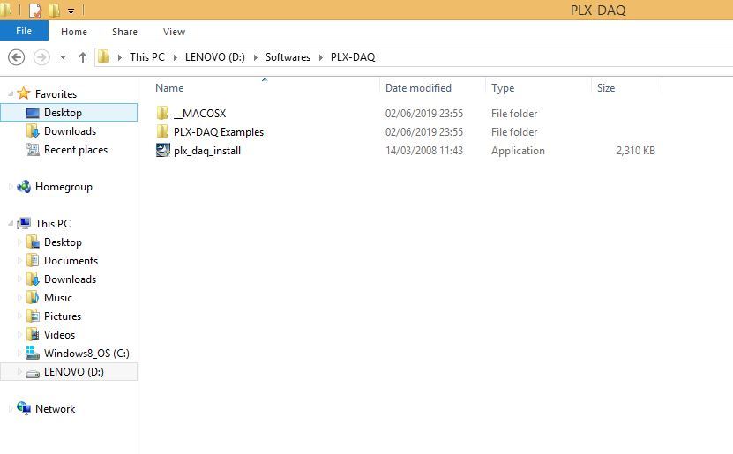Viewport: 733px width, 454px height.
Task: Switch to the View ribbon tab
Action: (174, 32)
